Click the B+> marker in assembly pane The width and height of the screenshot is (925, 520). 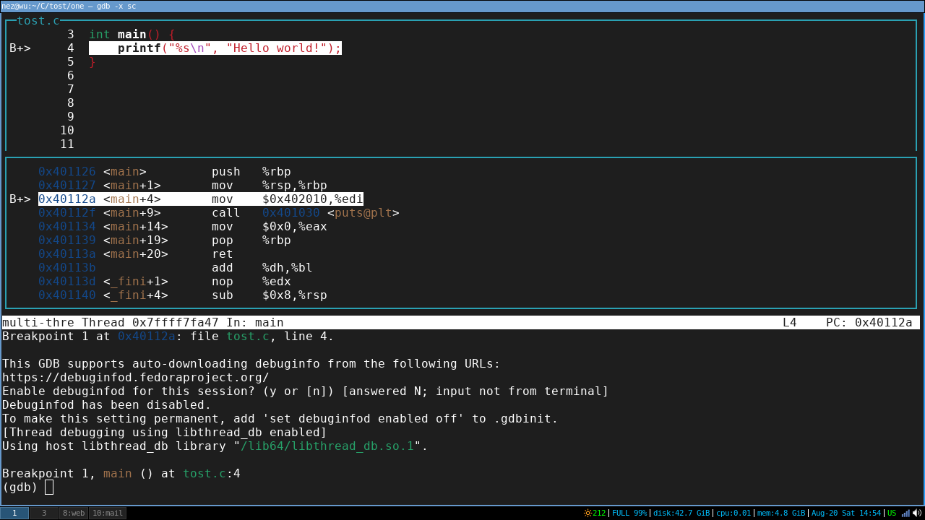(x=20, y=199)
